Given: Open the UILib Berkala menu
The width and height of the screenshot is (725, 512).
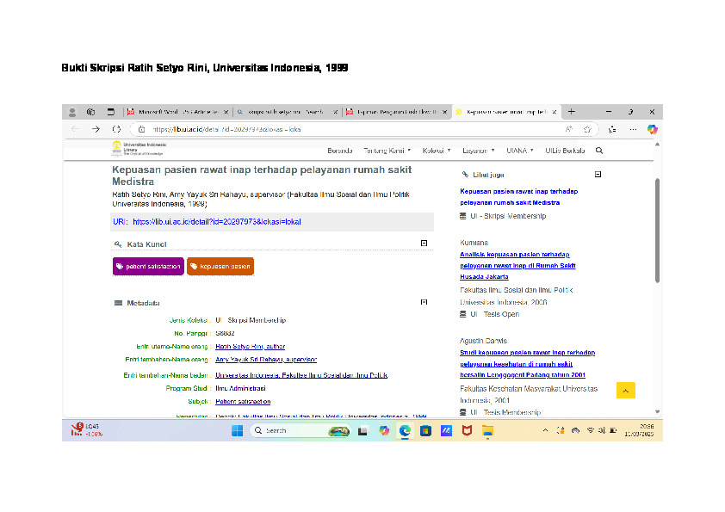Looking at the screenshot, I should coord(565,151).
